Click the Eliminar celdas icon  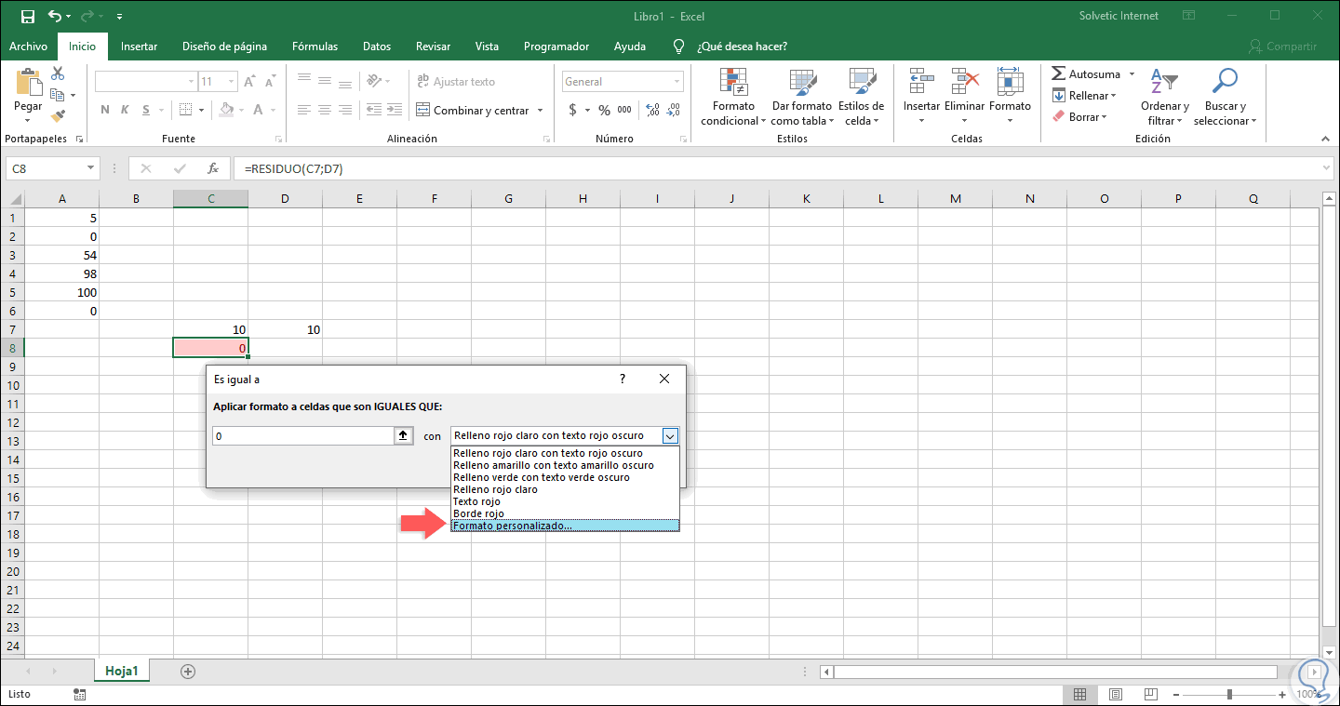coord(964,82)
